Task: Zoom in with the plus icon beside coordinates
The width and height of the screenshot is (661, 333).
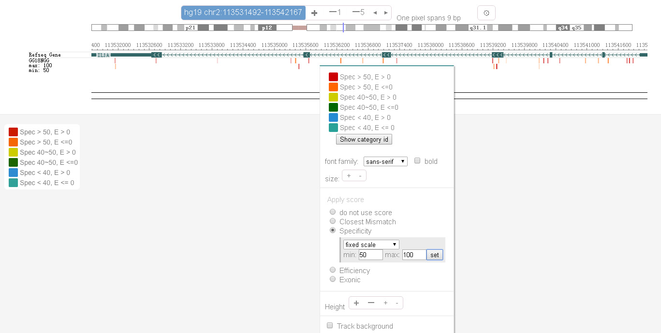Action: [314, 13]
